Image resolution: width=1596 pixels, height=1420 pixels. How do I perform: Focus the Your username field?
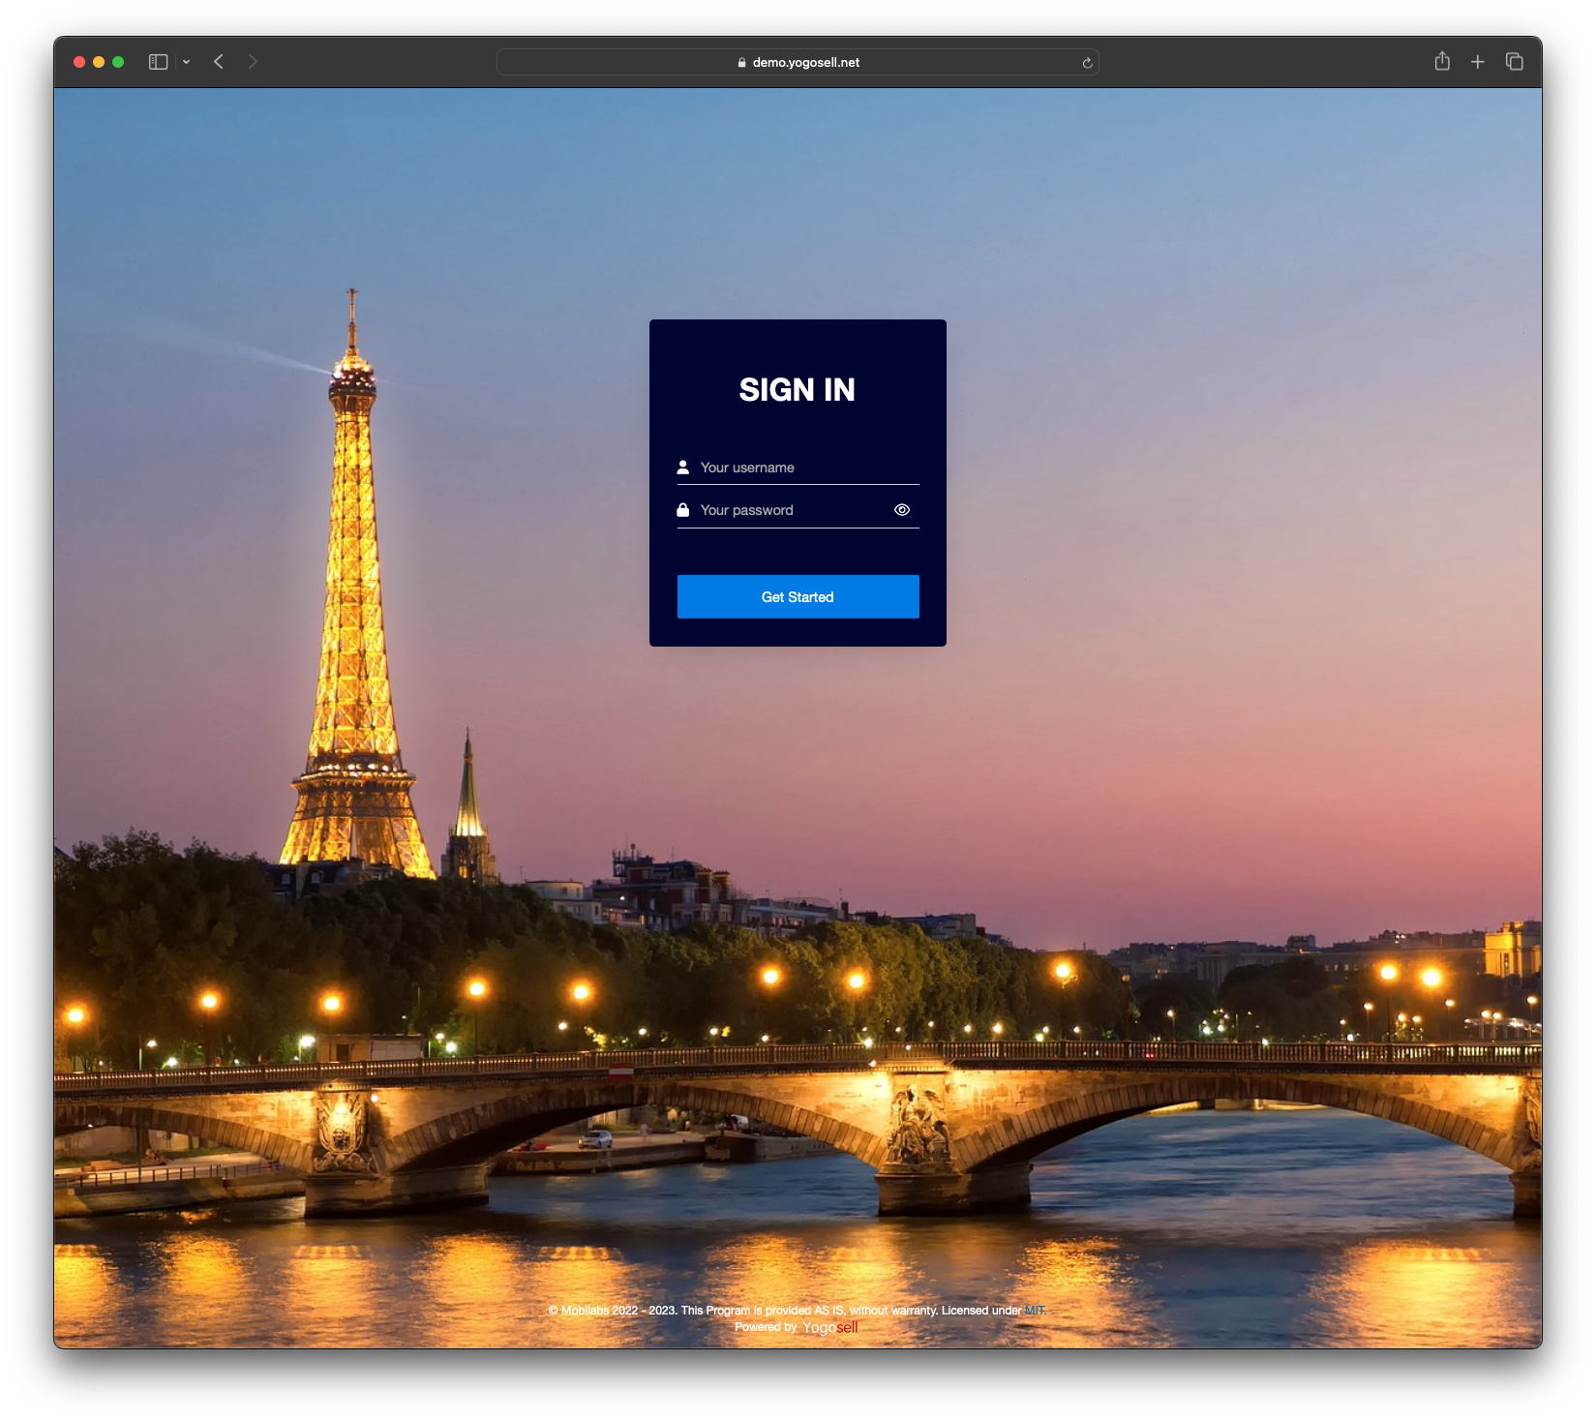pos(803,468)
